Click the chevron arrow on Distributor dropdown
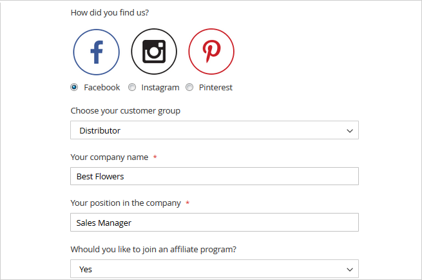The height and width of the screenshot is (280, 422). tap(350, 130)
